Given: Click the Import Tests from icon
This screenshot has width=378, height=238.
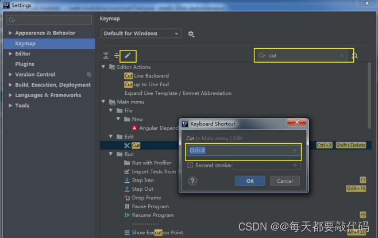Looking at the screenshot, I should [x=127, y=171].
